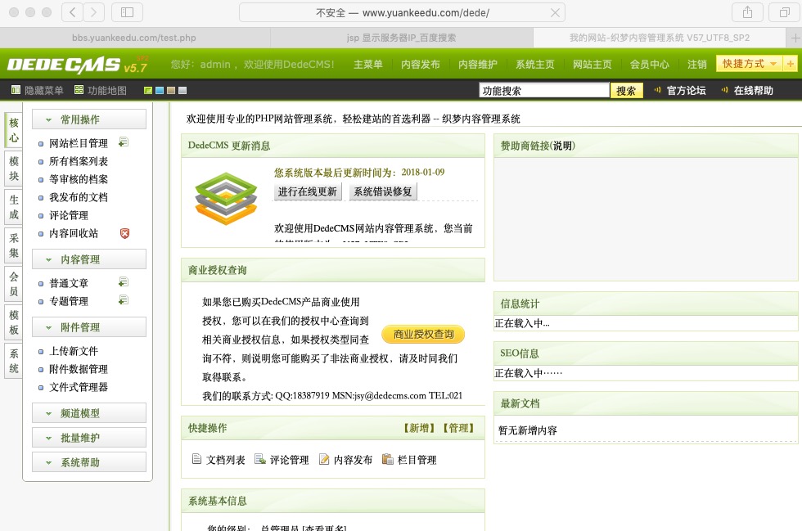Open 文件式管理器 in sidebar
This screenshot has height=531, width=802.
tap(79, 387)
